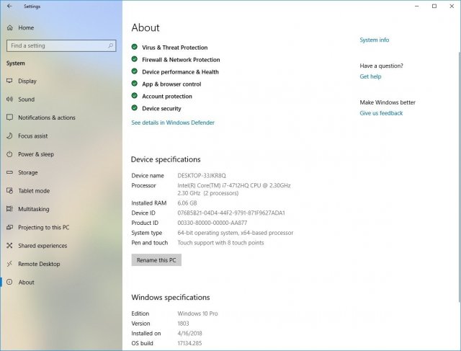Click Give us feedback link

(x=381, y=113)
